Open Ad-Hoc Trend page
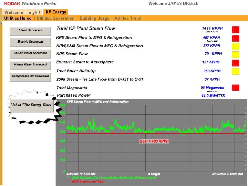This screenshot has width=248, height=186. [128, 18]
